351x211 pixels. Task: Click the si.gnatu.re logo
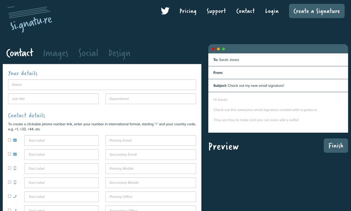click(x=30, y=19)
